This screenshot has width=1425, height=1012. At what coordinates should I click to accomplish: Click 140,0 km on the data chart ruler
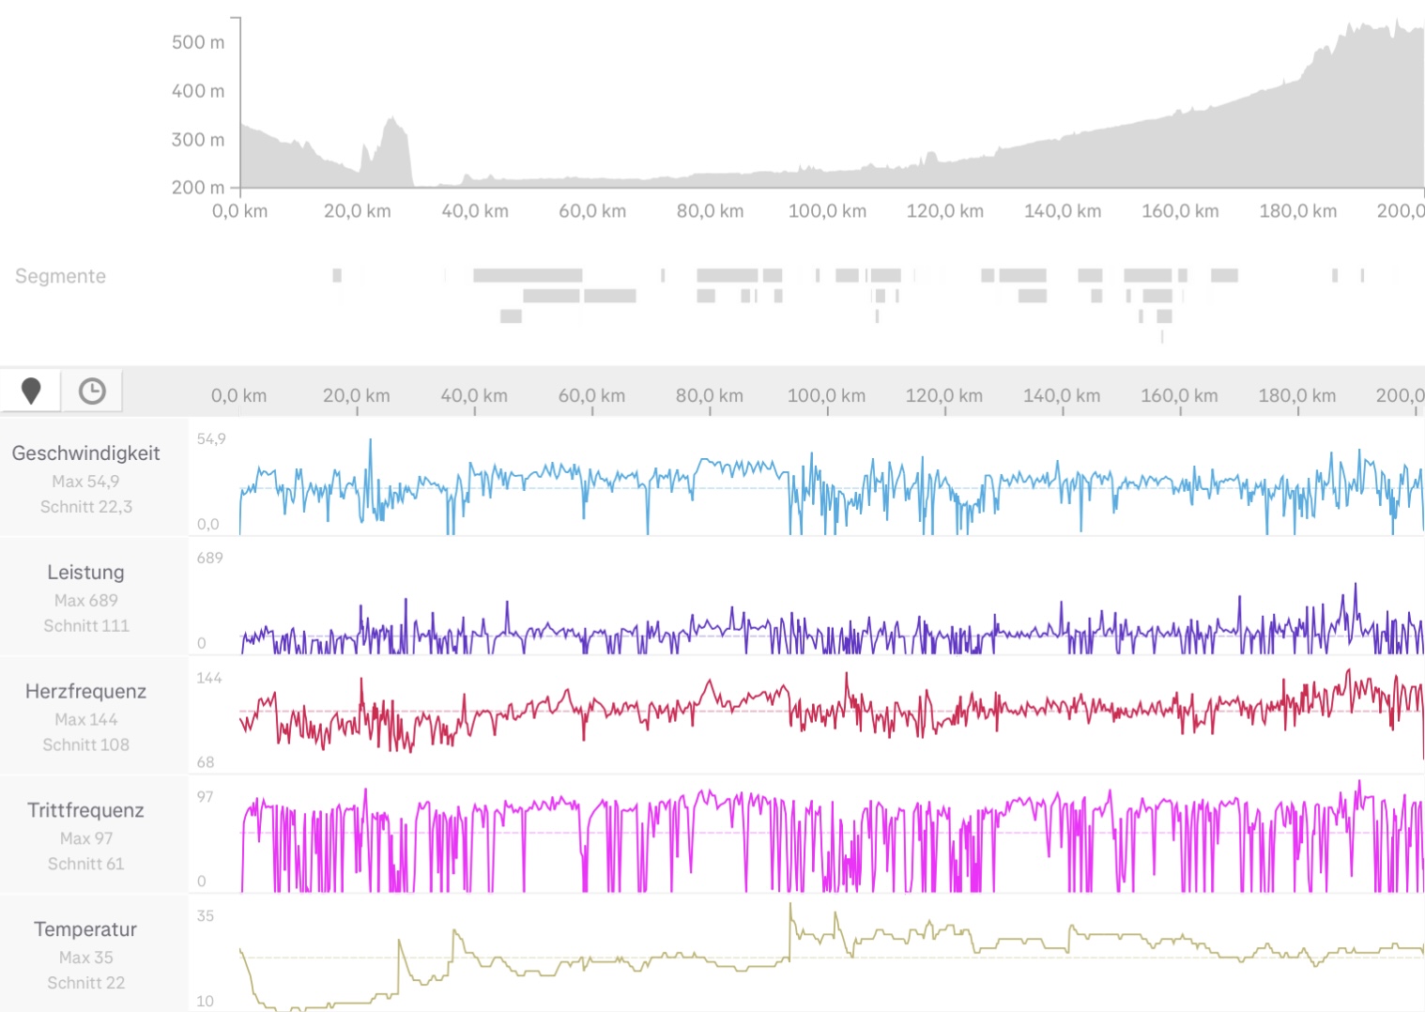(1062, 396)
